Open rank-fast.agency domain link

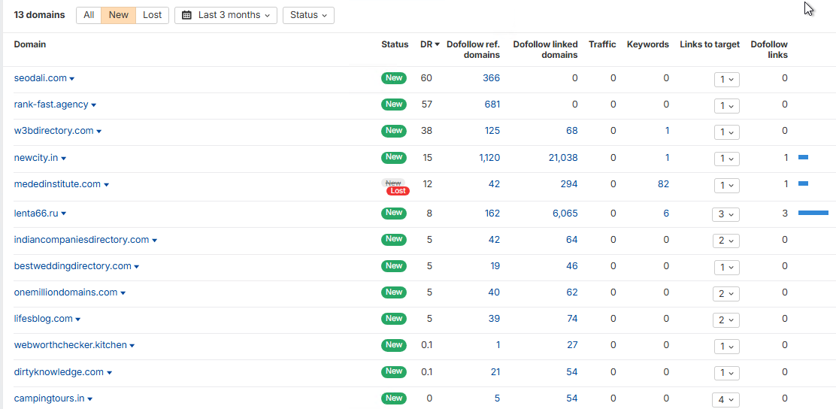(x=51, y=105)
